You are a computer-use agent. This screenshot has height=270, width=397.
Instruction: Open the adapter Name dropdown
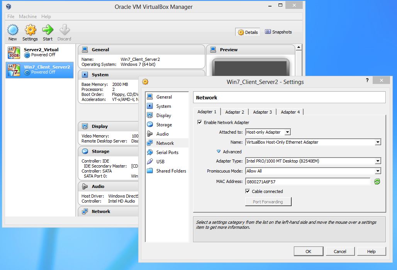313,142
